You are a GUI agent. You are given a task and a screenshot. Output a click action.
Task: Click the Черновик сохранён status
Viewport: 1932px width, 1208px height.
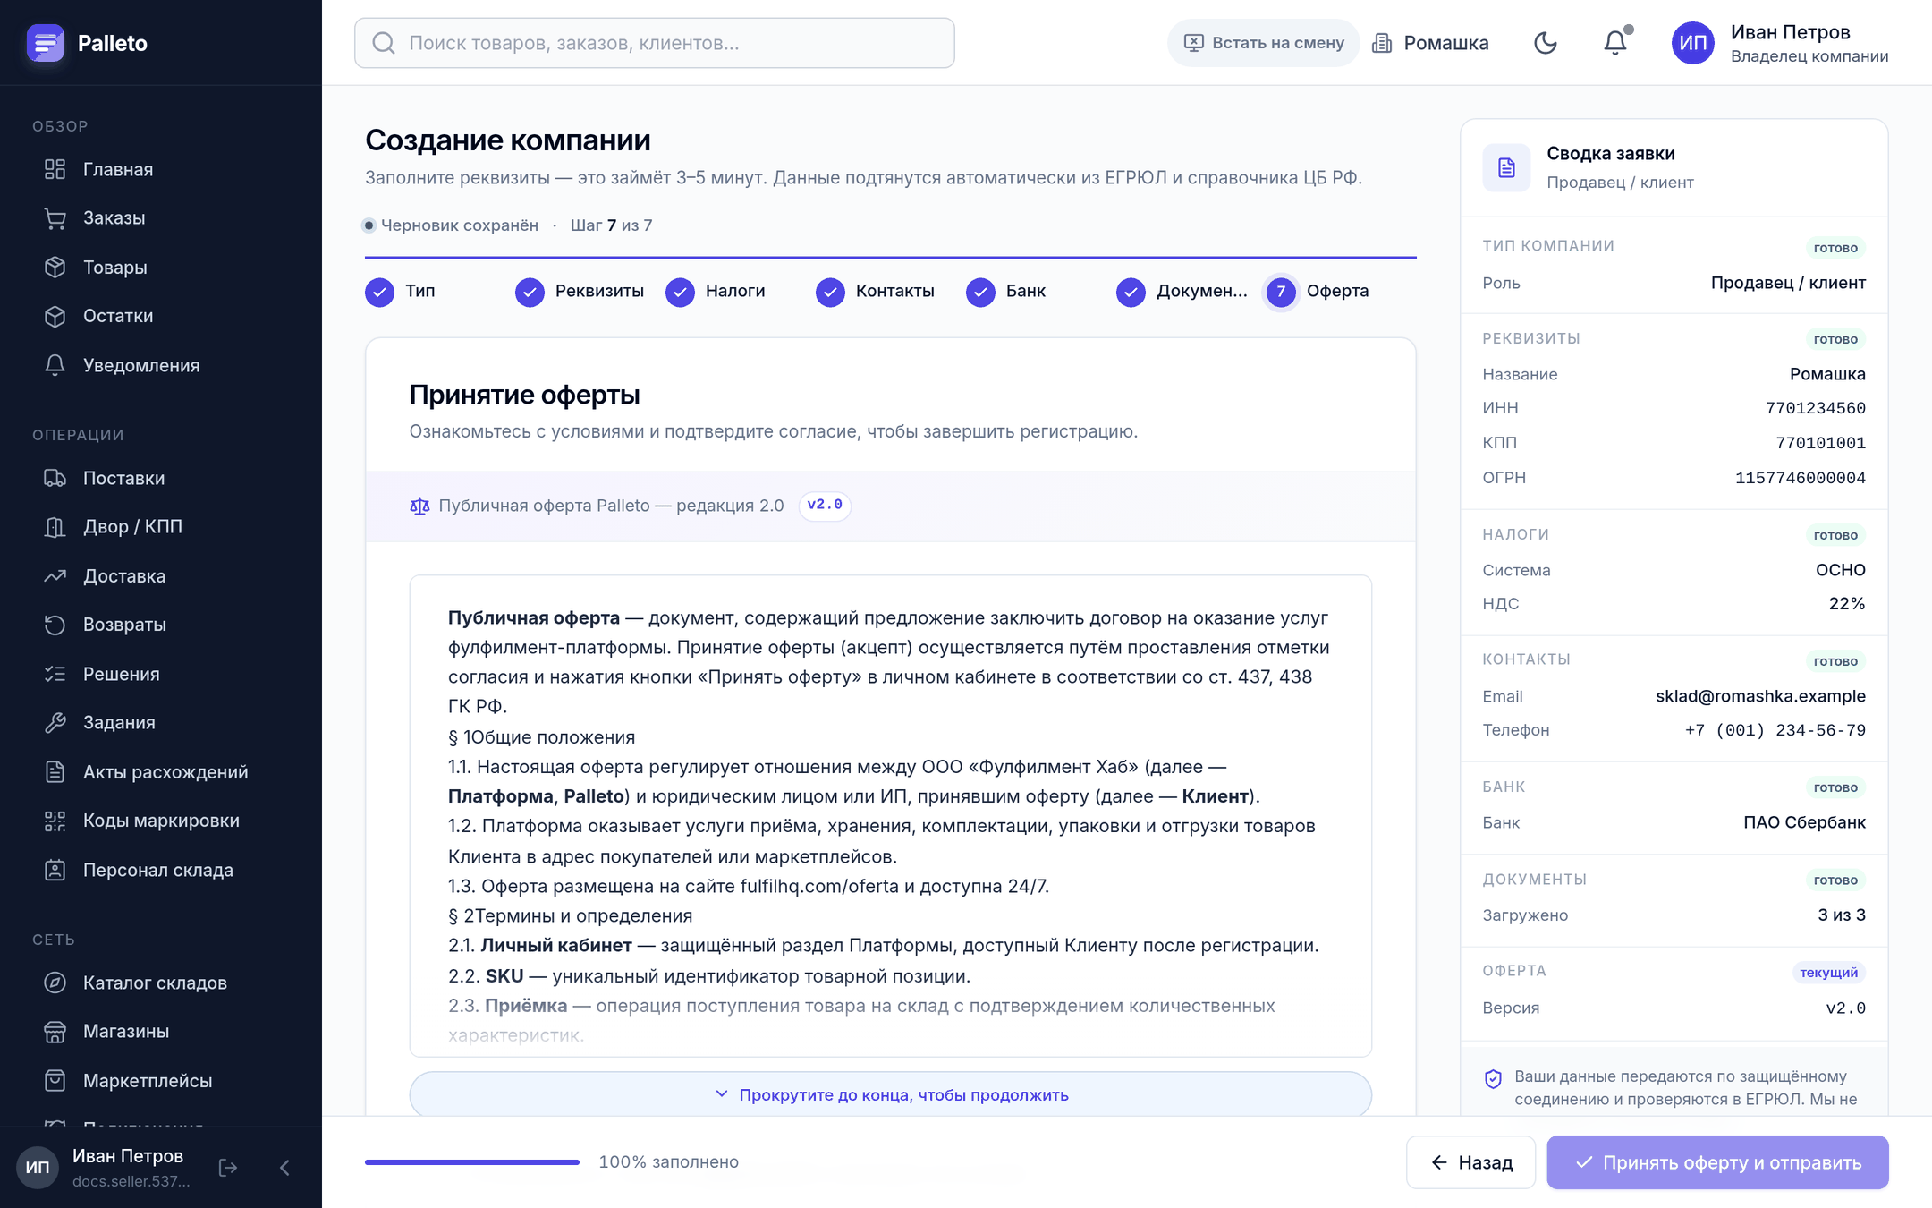coord(451,225)
